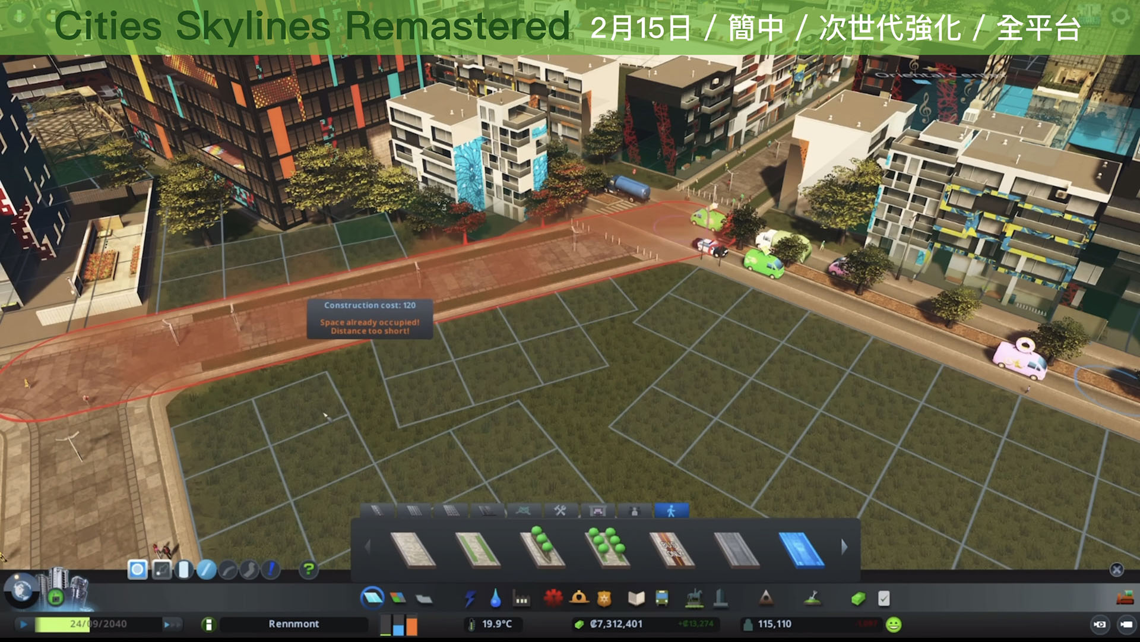
Task: Select the straight road drawing mode
Action: pos(206,570)
